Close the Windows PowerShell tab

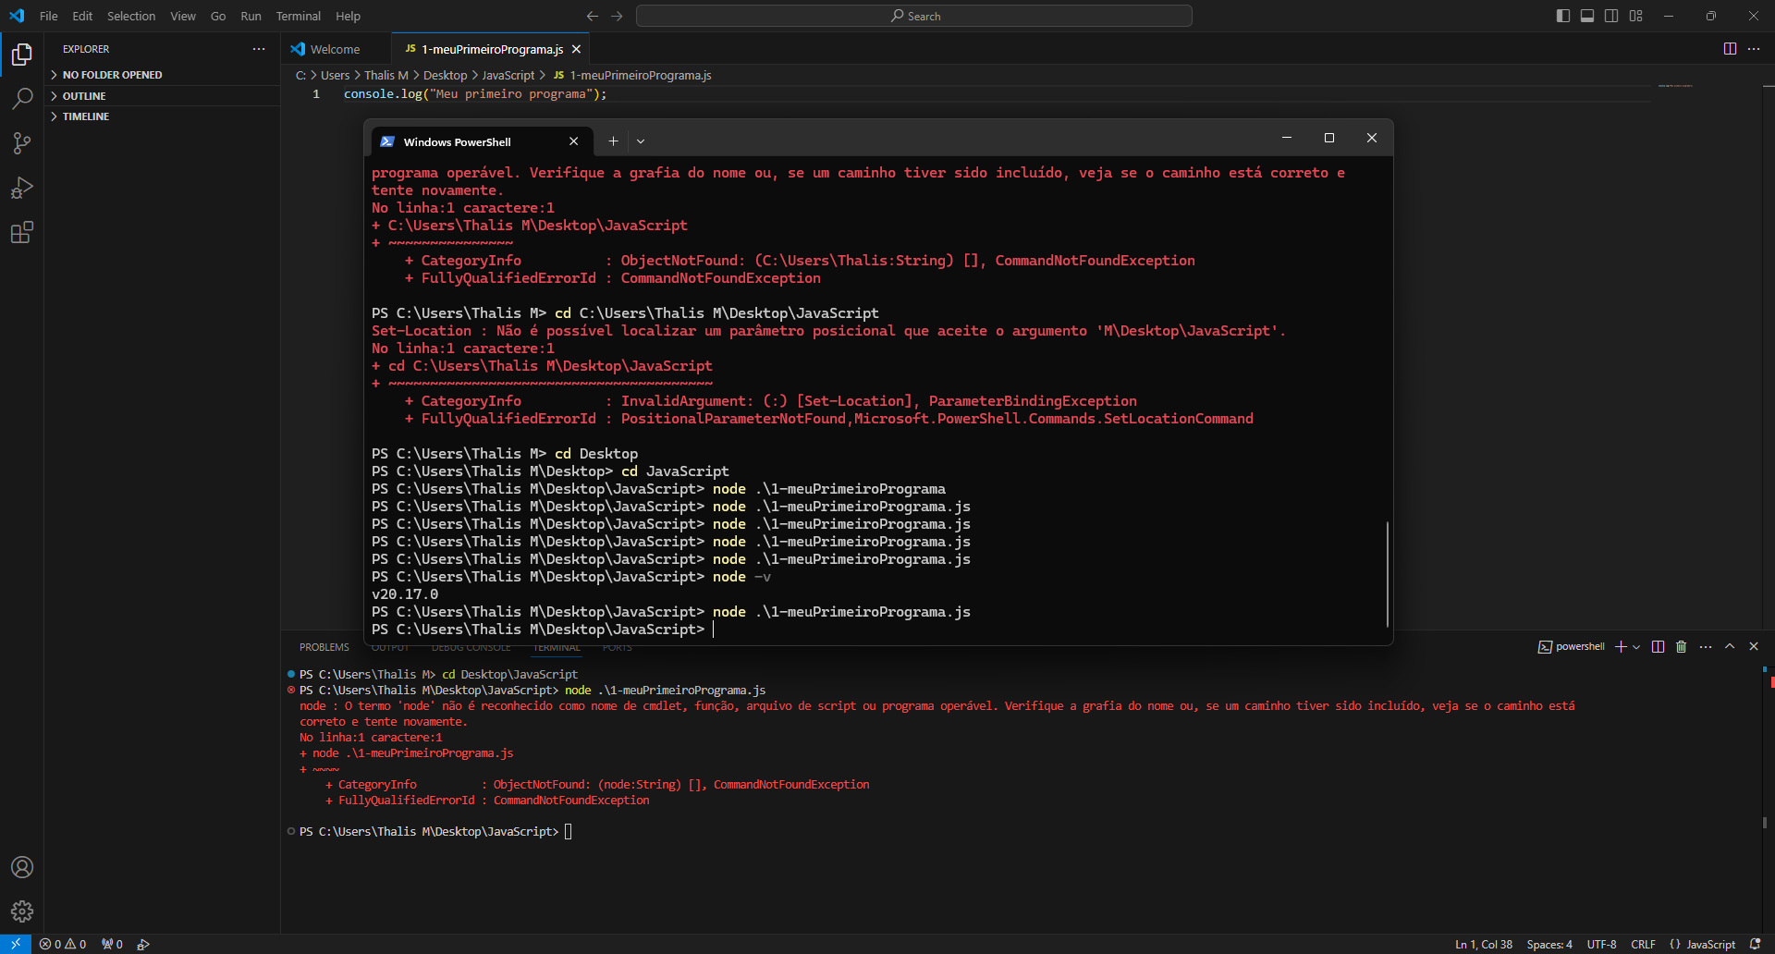click(574, 141)
